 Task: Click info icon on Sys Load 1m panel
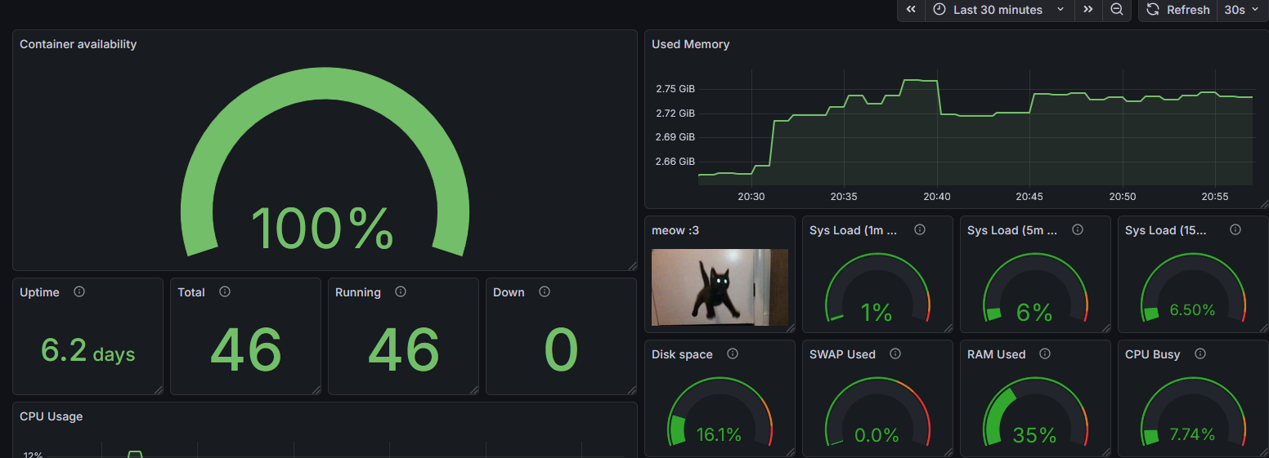pyautogui.click(x=920, y=229)
